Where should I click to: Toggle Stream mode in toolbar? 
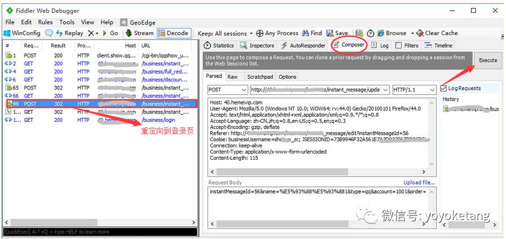(139, 33)
